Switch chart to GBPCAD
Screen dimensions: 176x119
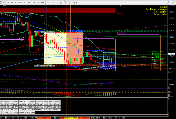click(x=6, y=104)
